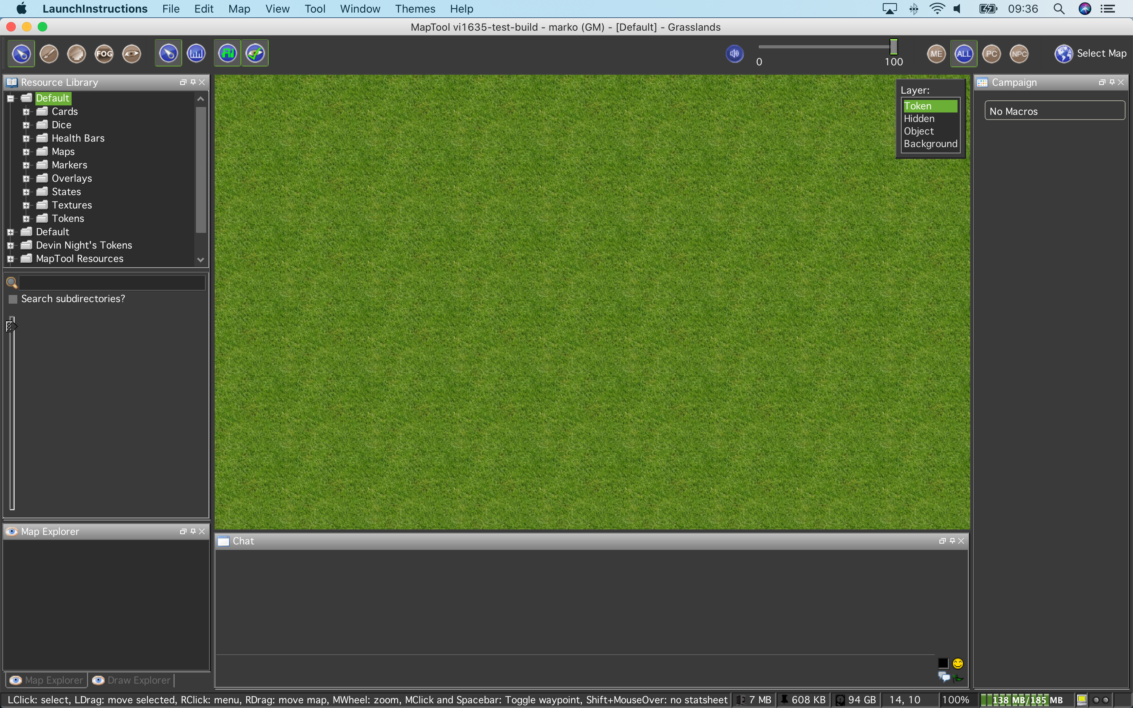Toggle AI pathfinding button
Screen dimensions: 1133x708
pos(227,53)
